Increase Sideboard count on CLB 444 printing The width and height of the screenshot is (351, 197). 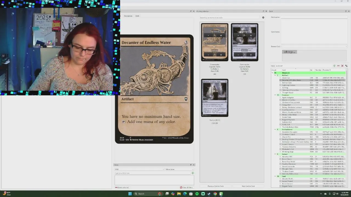point(221,55)
